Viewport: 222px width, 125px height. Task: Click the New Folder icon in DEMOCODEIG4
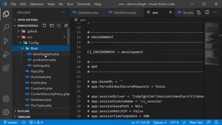coord(52,25)
